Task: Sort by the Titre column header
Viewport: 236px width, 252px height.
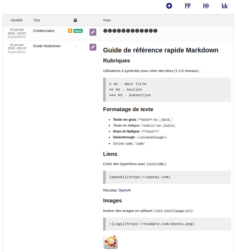Action: coord(37,20)
